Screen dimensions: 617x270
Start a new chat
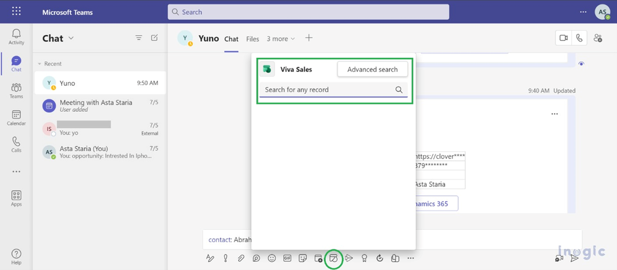[x=155, y=38]
